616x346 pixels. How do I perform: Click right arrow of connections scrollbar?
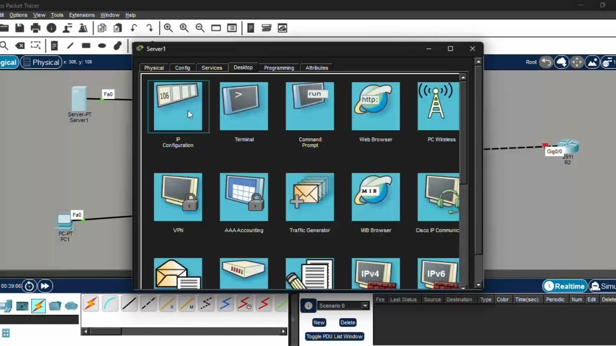click(x=283, y=331)
